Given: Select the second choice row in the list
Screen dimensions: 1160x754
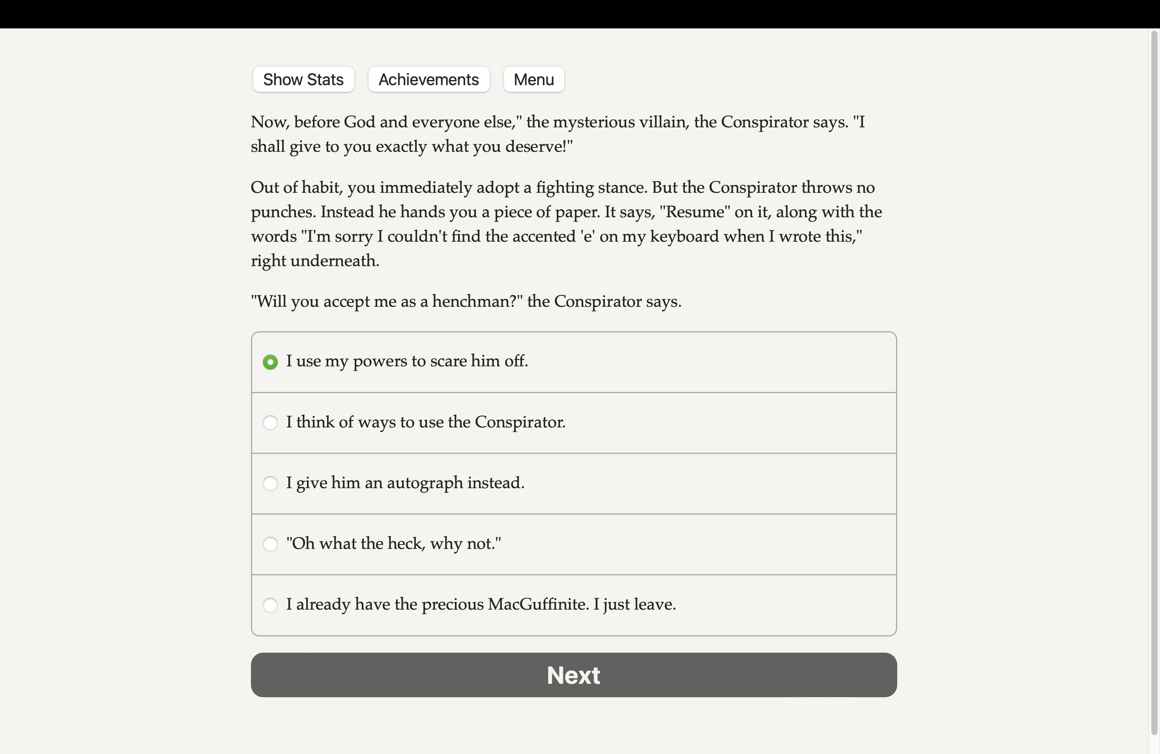Looking at the screenshot, I should click(573, 423).
